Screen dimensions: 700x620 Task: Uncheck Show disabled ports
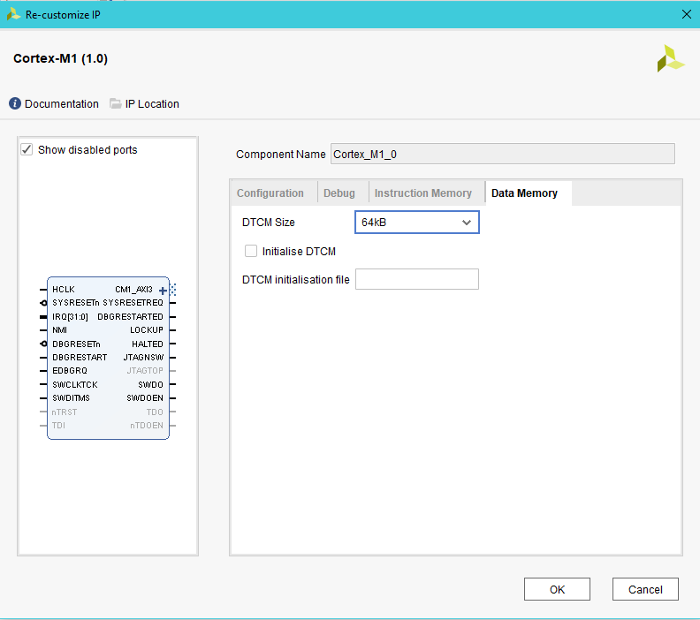coord(27,149)
